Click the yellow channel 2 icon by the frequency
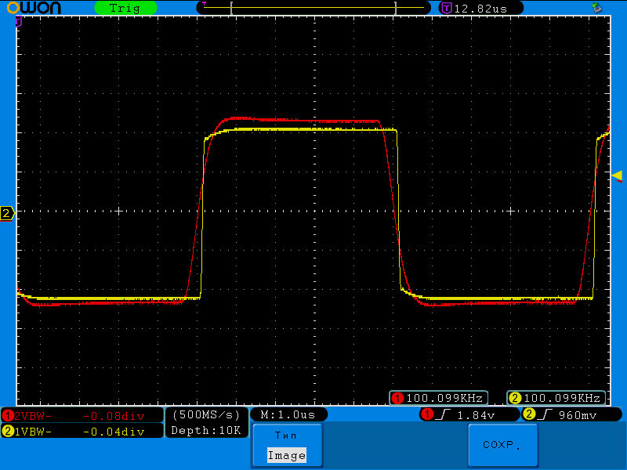Screen dimensions: 627x470 (x=515, y=398)
